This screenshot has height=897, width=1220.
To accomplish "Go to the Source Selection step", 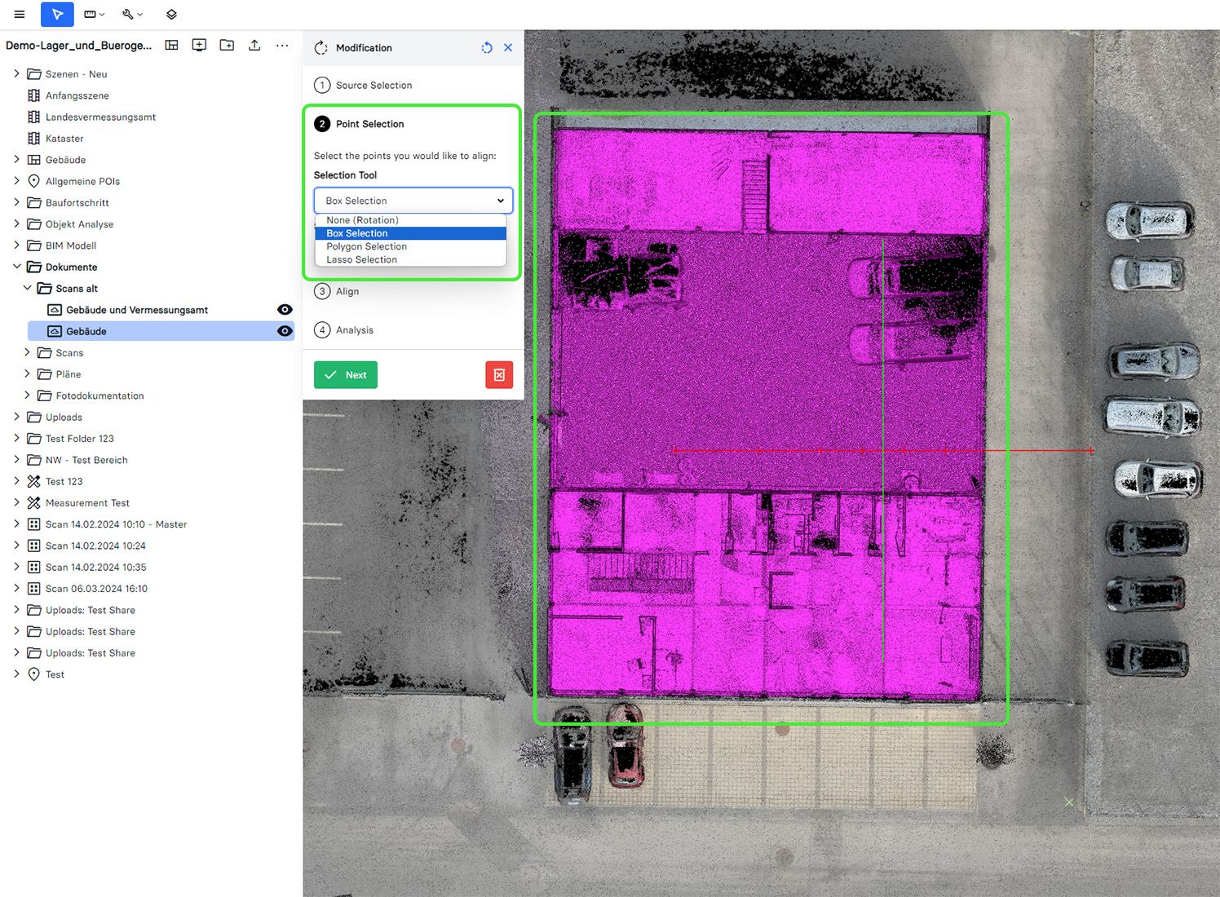I will click(374, 85).
